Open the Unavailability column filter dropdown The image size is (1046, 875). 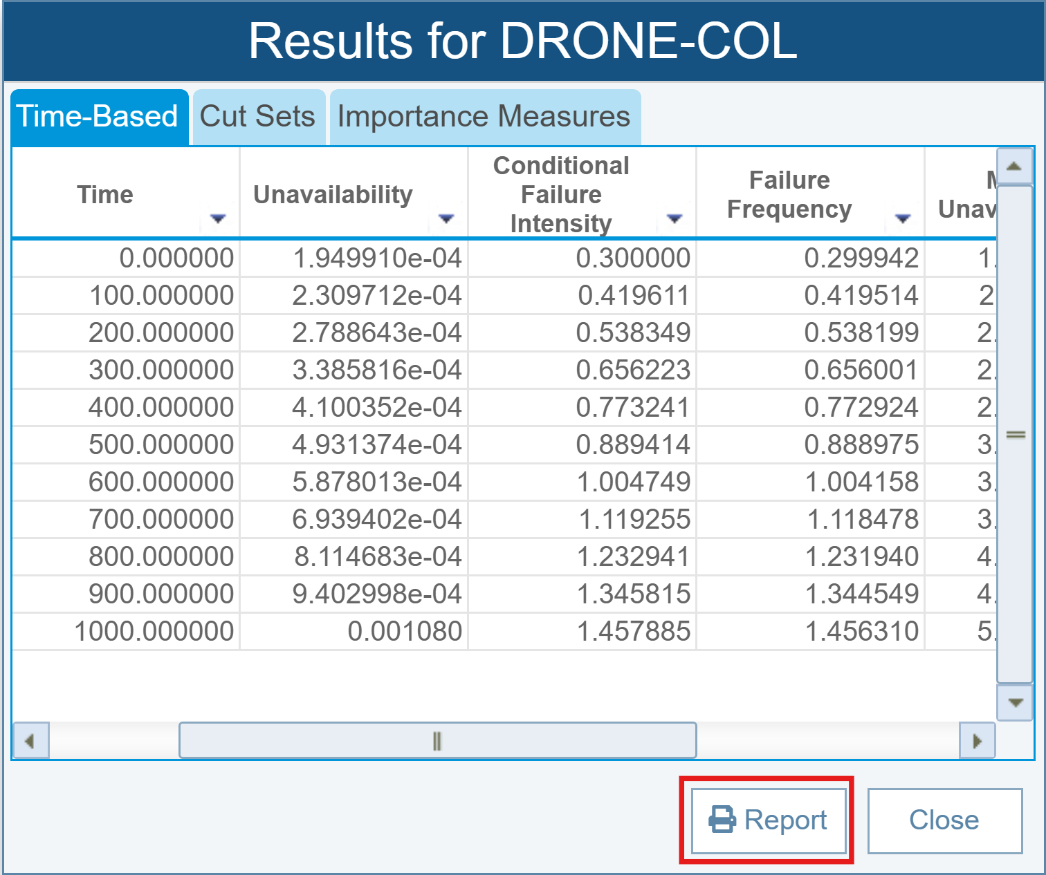tap(446, 219)
